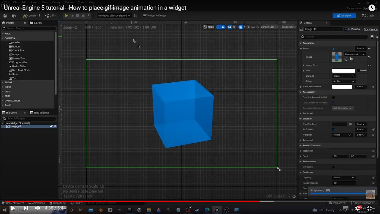This screenshot has width=380, height=214.
Task: Open the Details settings gear
Action: pos(377,37)
